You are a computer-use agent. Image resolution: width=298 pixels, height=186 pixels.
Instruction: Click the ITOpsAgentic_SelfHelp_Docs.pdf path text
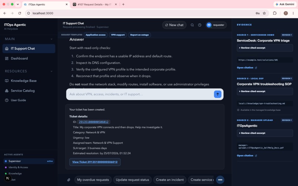pos(261,147)
